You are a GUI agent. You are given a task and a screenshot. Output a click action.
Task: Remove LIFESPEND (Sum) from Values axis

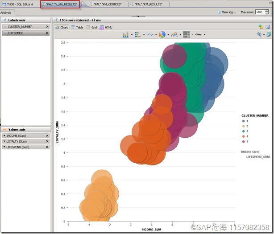[47, 147]
